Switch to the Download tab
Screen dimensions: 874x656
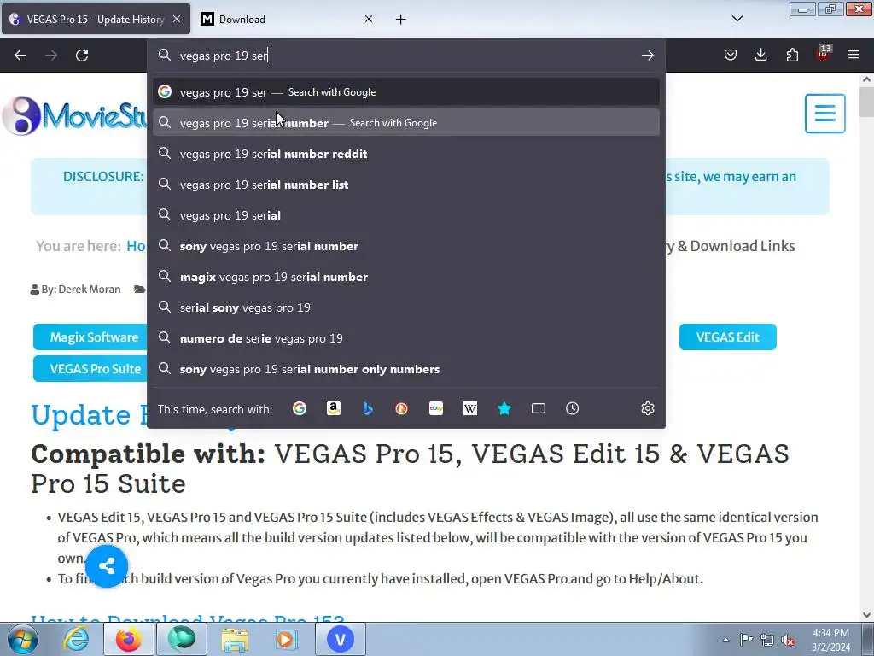tap(287, 20)
